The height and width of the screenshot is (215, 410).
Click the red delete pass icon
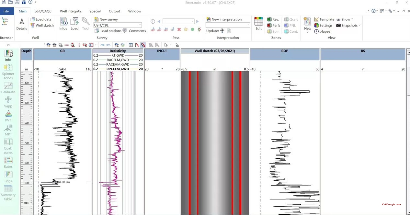pos(179,29)
